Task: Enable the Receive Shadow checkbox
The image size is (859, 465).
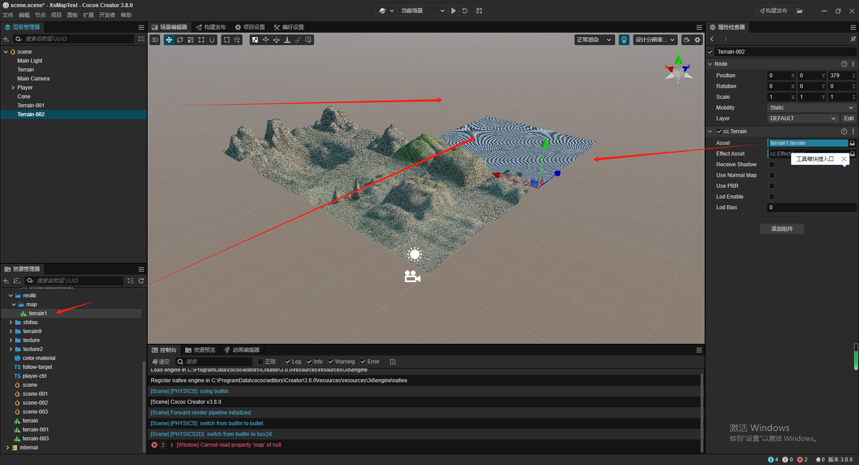Action: click(x=772, y=165)
